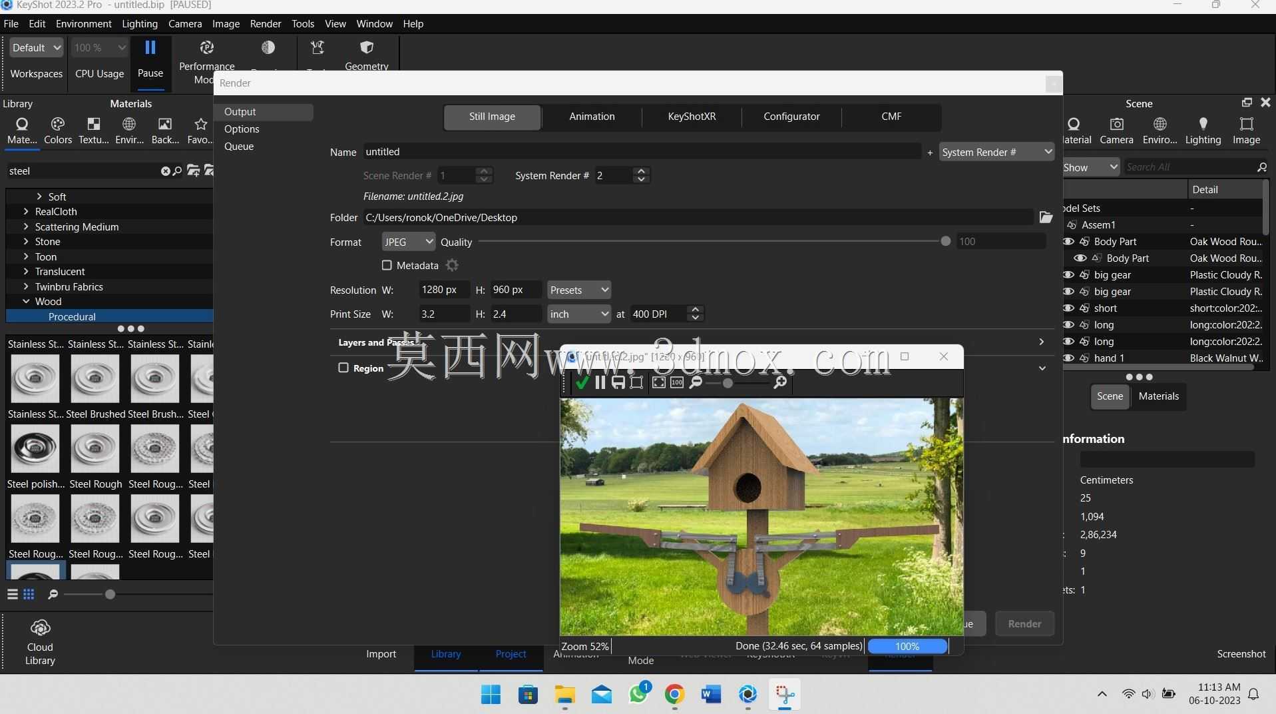1276x714 pixels.
Task: Set output zoom to 100 percent icon
Action: 677,382
